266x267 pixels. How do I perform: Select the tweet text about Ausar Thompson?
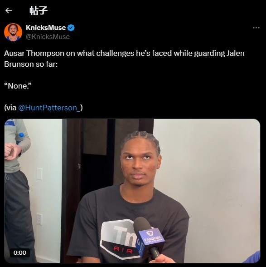pyautogui.click(x=124, y=59)
